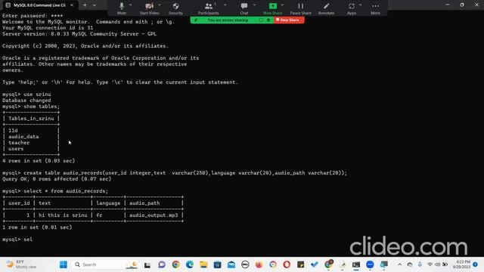Click 'audio_output.mp3' cell value
The width and height of the screenshot is (484, 272).
point(154,215)
